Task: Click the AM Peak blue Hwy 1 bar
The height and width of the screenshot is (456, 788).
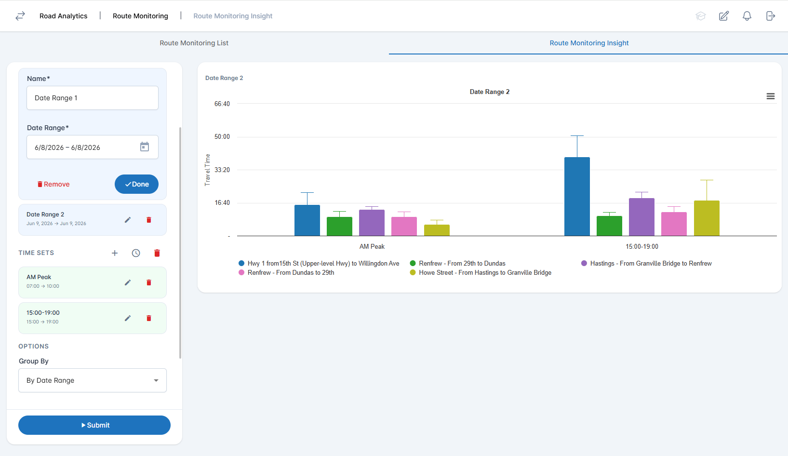Action: [307, 220]
